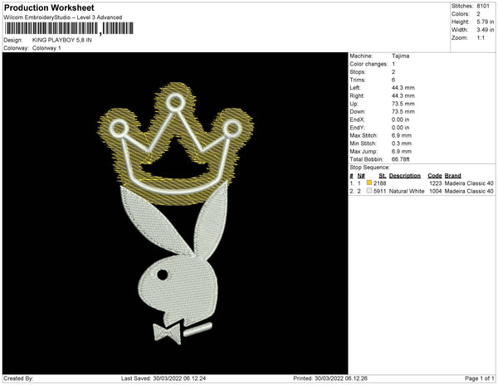498x385 pixels.
Task: Click 'Last Saved: 30/03/2022' footer text
Action: [152, 378]
